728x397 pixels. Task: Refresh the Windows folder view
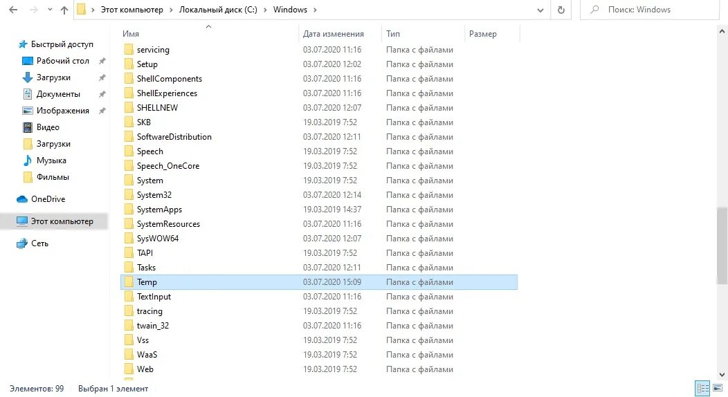[561, 10]
